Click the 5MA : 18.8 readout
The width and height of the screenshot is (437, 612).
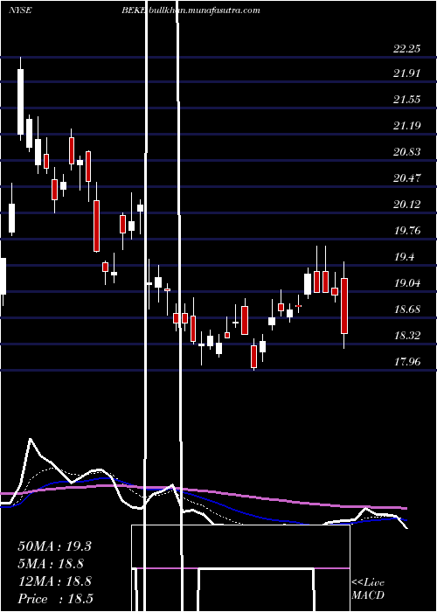(51, 563)
